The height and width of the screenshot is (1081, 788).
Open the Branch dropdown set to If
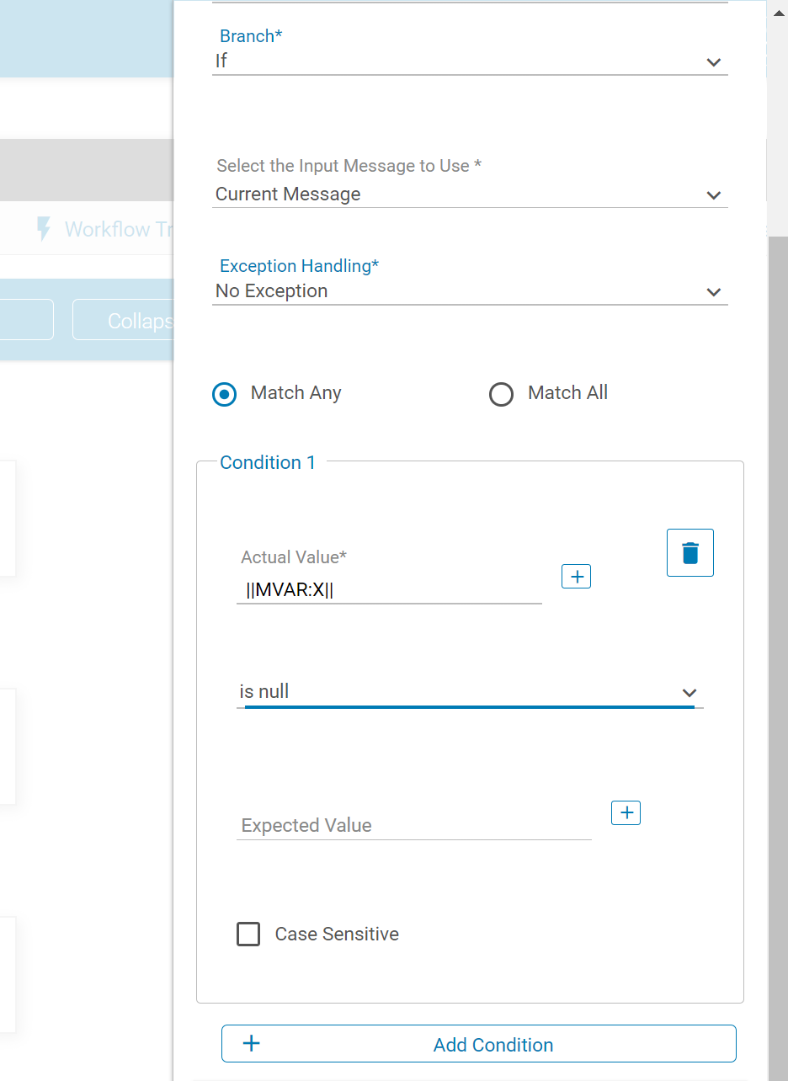click(470, 61)
